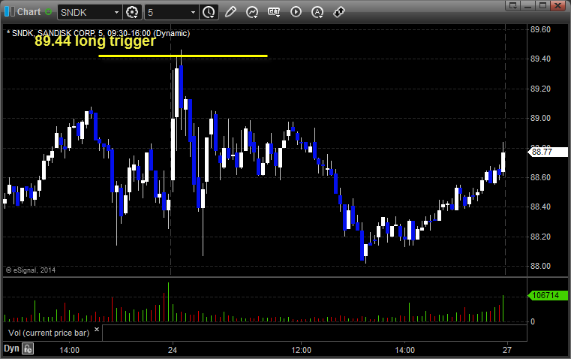Click the 89.44 long trigger annotation text

click(x=95, y=41)
